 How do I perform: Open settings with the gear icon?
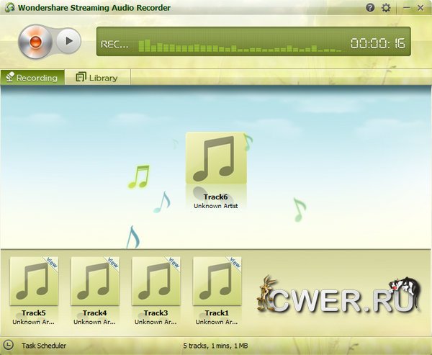pyautogui.click(x=386, y=7)
